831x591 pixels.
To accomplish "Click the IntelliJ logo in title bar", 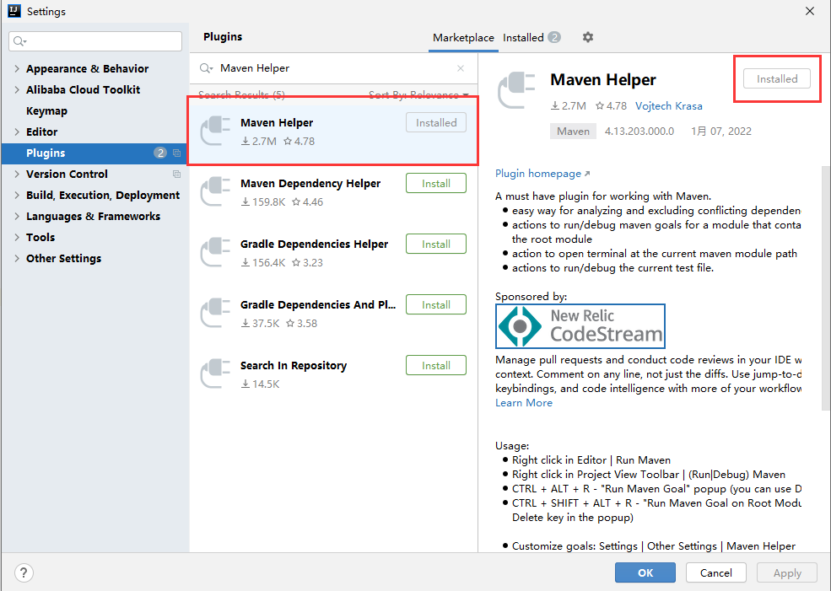I will click(14, 11).
